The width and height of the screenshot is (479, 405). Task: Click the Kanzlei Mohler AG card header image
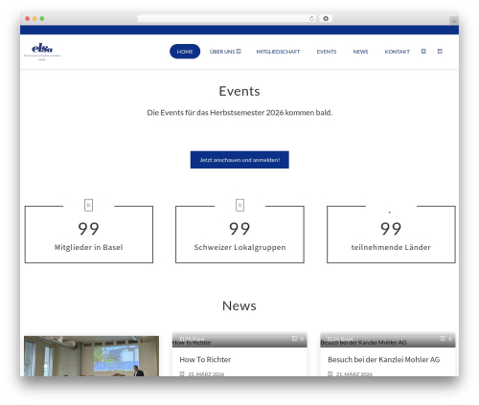[388, 340]
